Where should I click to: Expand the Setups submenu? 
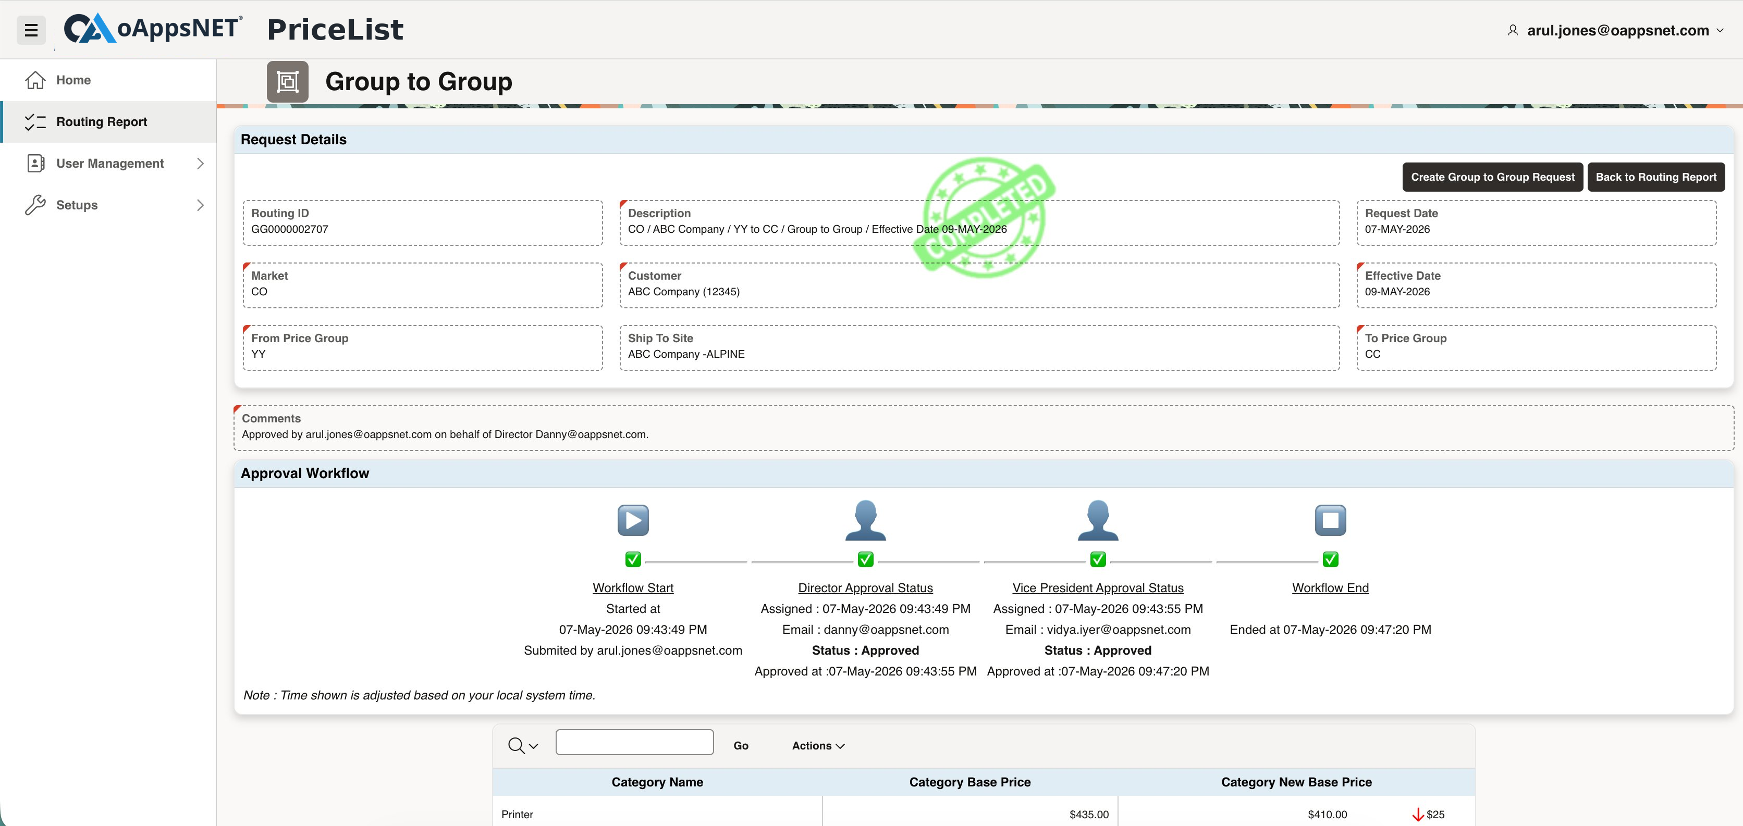[x=200, y=205]
